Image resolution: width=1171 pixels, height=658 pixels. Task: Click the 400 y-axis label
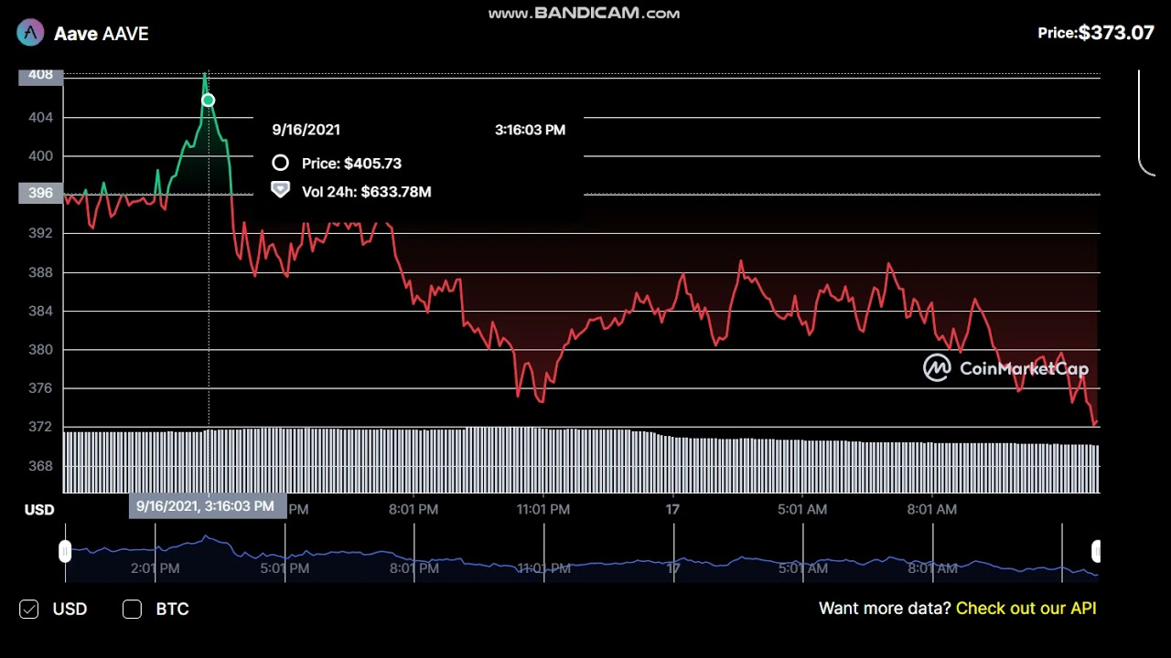[x=40, y=156]
